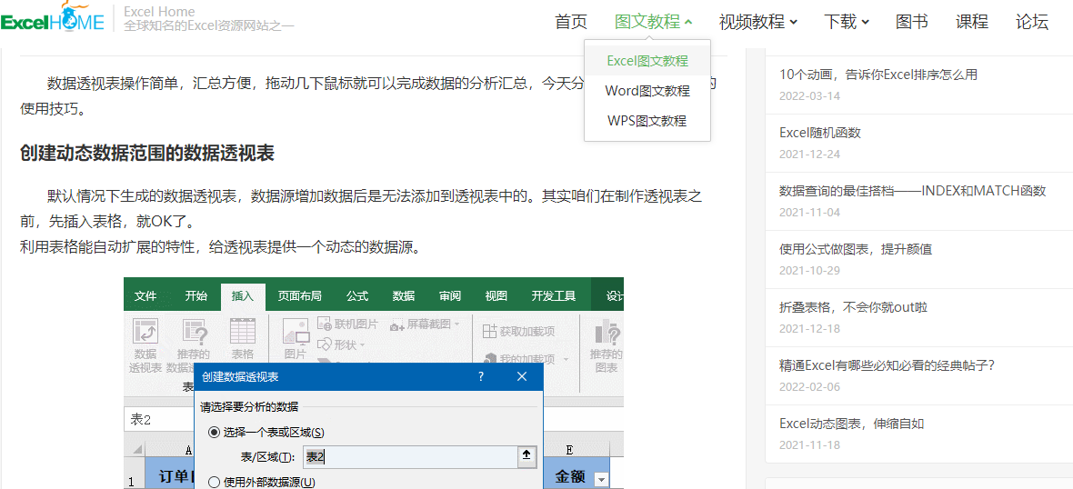Select the 插入 ribbon tab
Screen dimensions: 1073x489
pos(242,296)
